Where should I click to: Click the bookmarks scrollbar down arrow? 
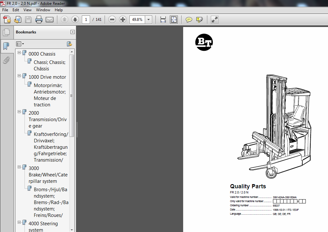pyautogui.click(x=72, y=230)
